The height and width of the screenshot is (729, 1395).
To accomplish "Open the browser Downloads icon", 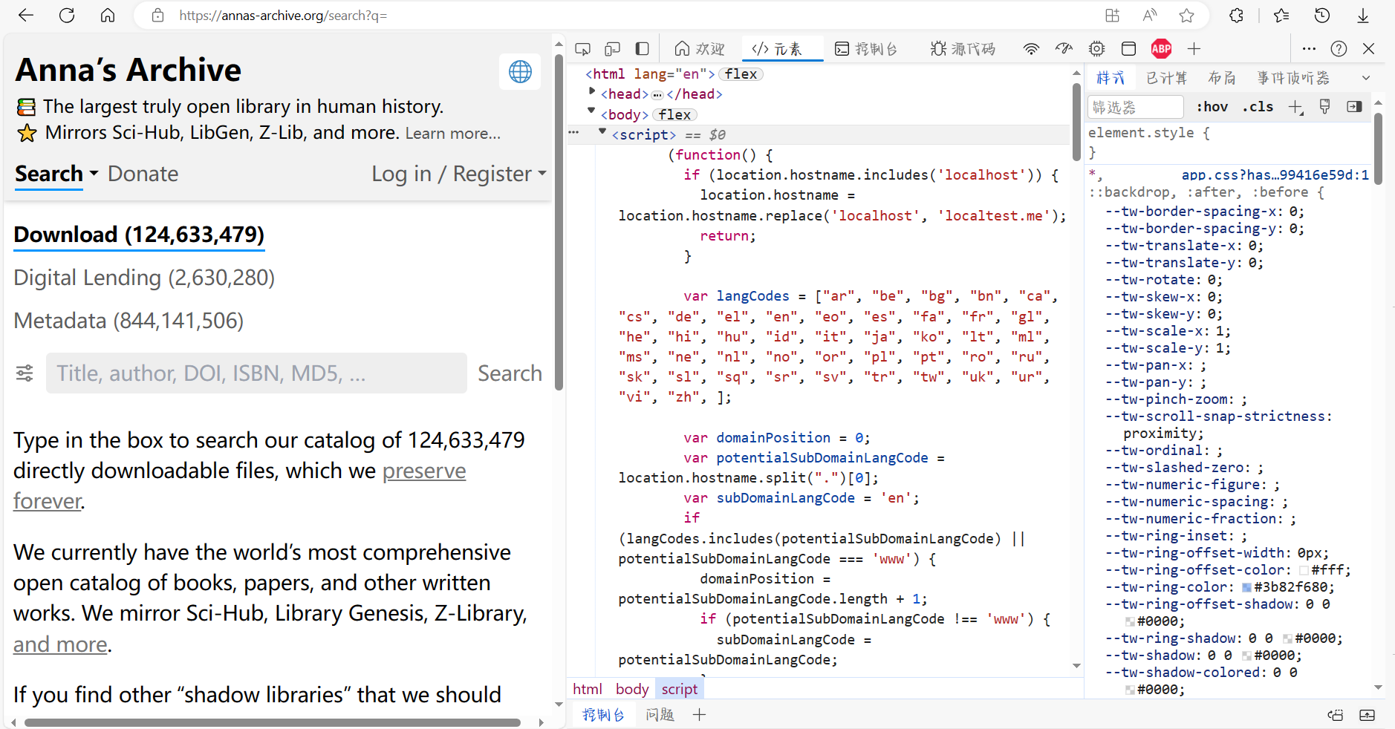I will tap(1363, 16).
